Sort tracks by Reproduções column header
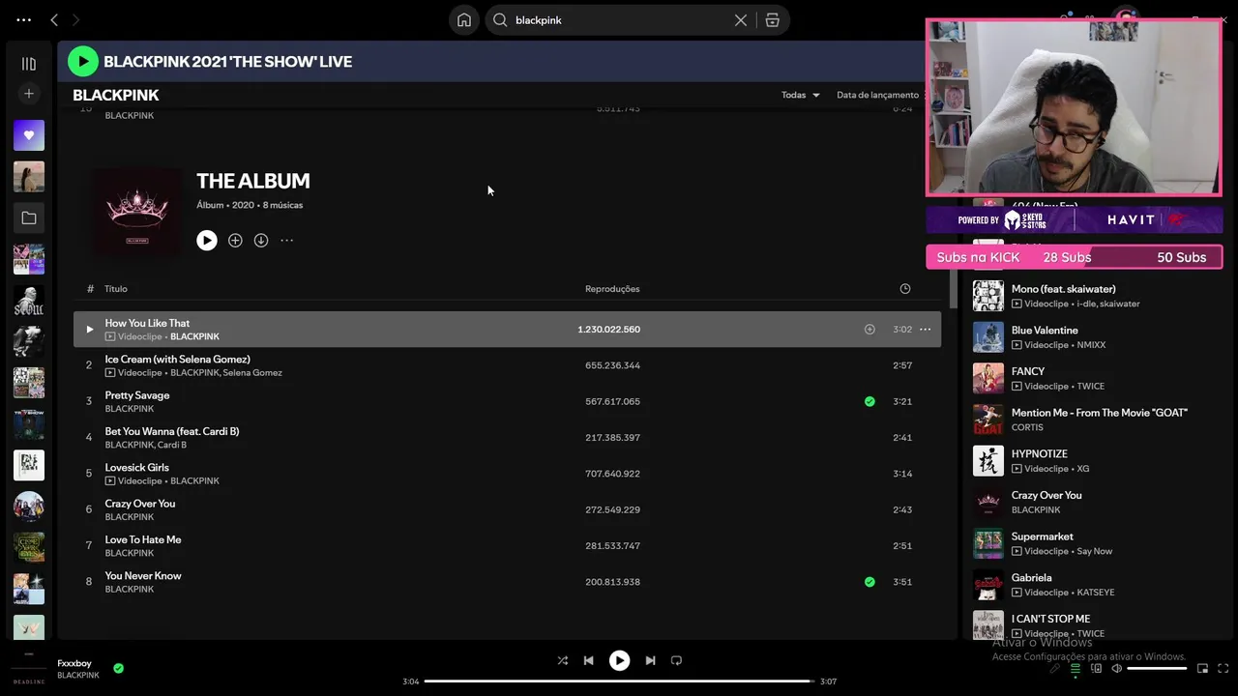The image size is (1238, 696). [612, 289]
